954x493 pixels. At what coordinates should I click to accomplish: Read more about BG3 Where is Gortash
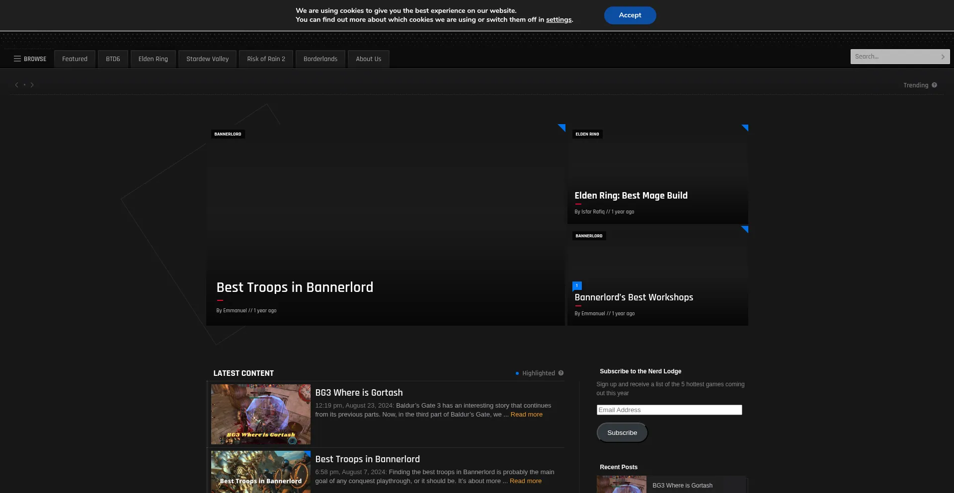[526, 415]
